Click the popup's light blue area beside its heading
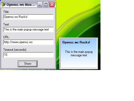Screen dimensions: 134x101 point(93,42)
